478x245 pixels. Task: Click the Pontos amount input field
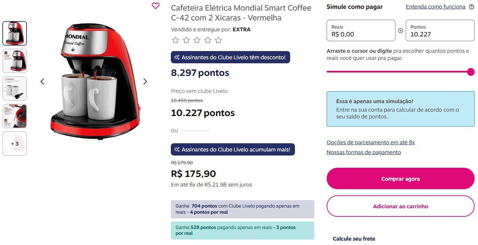click(x=440, y=30)
